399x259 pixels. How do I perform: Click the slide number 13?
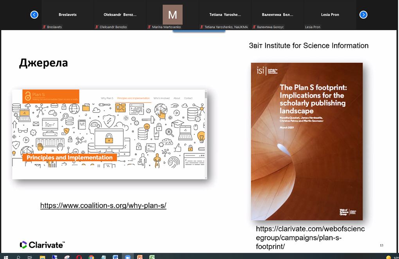point(381,245)
